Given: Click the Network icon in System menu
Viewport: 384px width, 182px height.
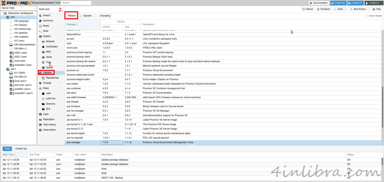Looking at the screenshot, I should 43,41.
